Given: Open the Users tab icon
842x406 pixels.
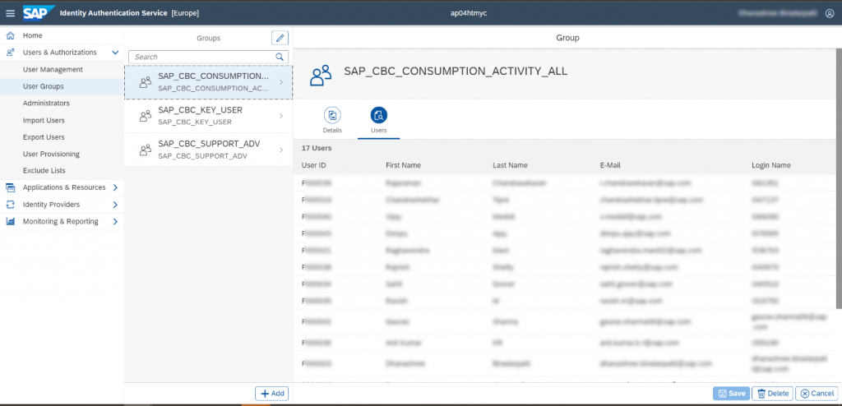Looking at the screenshot, I should pyautogui.click(x=378, y=115).
